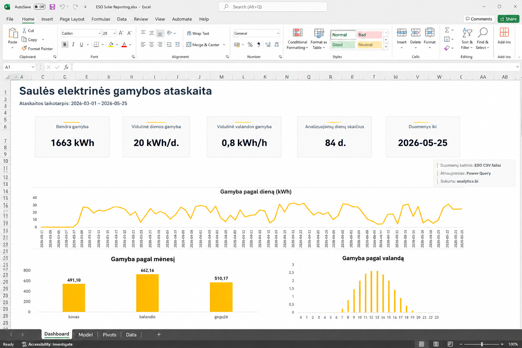The width and height of the screenshot is (522, 348).
Task: Toggle Top Align in the Alignment group
Action: [143, 33]
